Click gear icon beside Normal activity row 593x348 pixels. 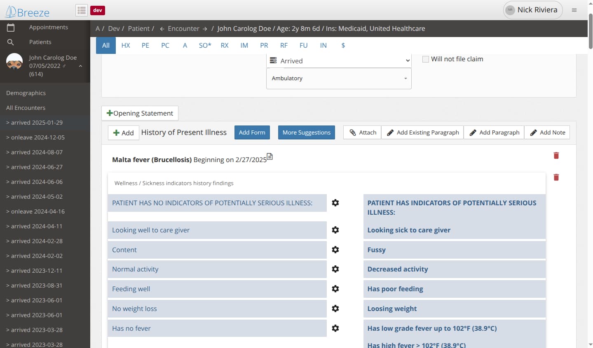click(x=335, y=269)
